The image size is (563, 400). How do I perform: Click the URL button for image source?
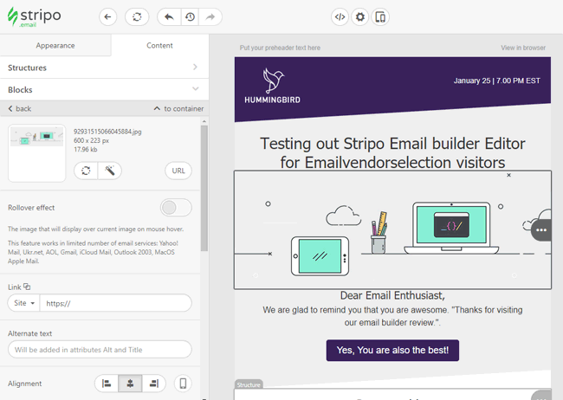point(178,171)
